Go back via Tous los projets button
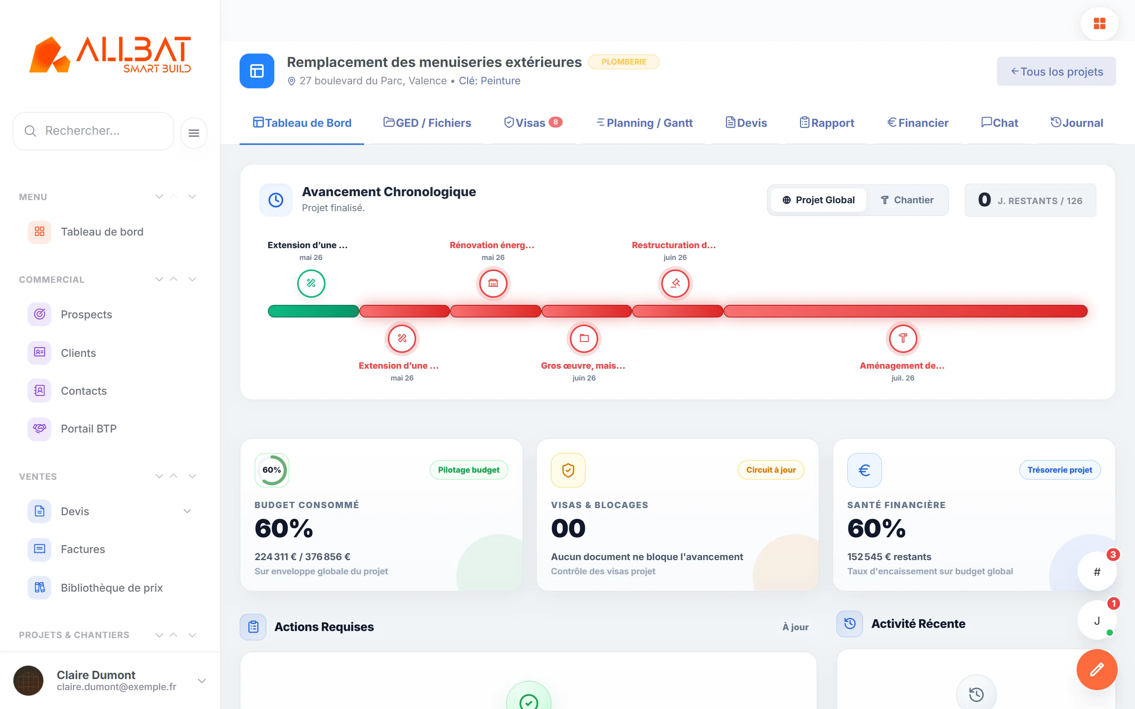 (1056, 71)
